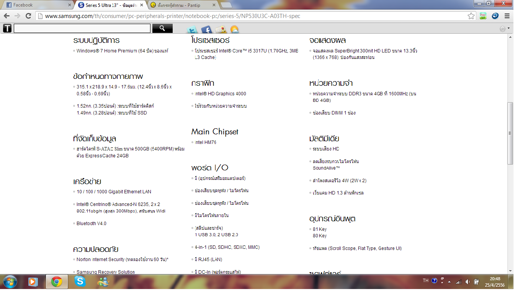Reload the Samsung spec page
The width and height of the screenshot is (523, 294).
28,16
